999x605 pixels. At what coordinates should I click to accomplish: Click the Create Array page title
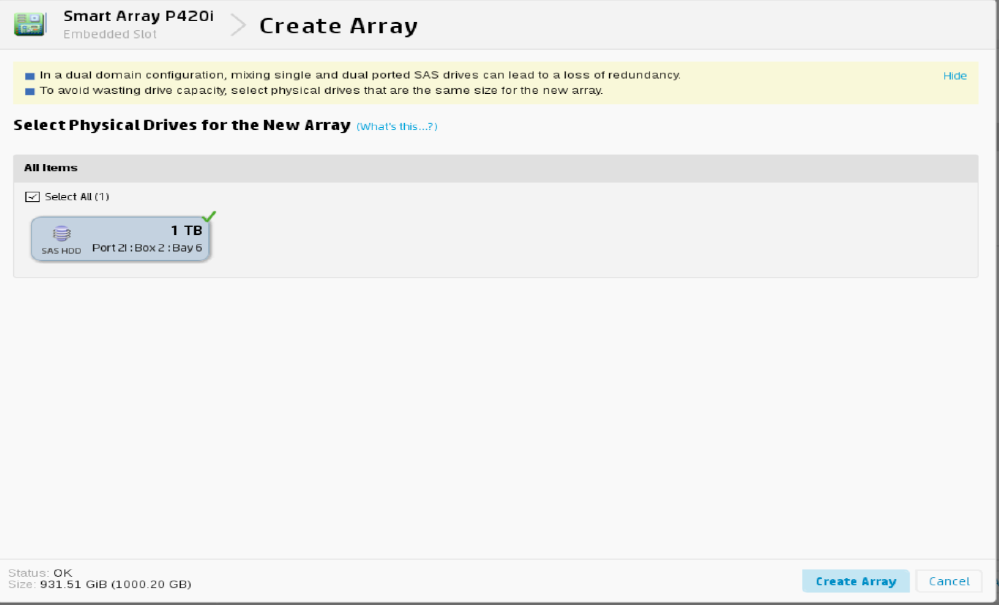pyautogui.click(x=339, y=26)
